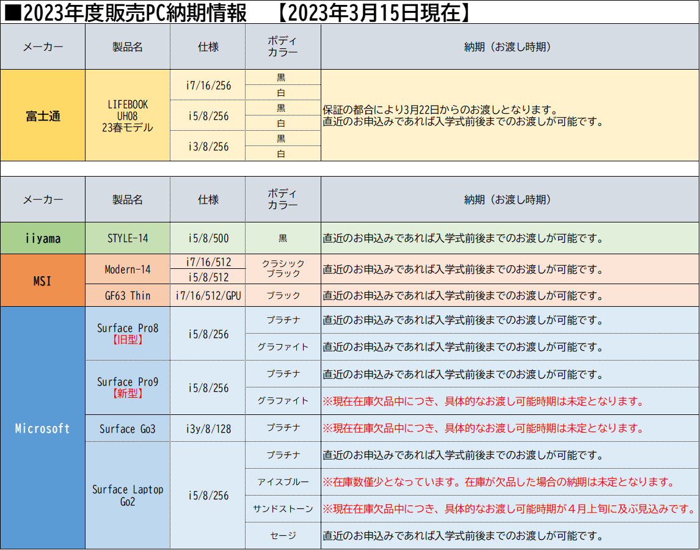Image resolution: width=700 pixels, height=550 pixels.
Task: Select the "クラシックブラック" color cell
Action: point(283,269)
